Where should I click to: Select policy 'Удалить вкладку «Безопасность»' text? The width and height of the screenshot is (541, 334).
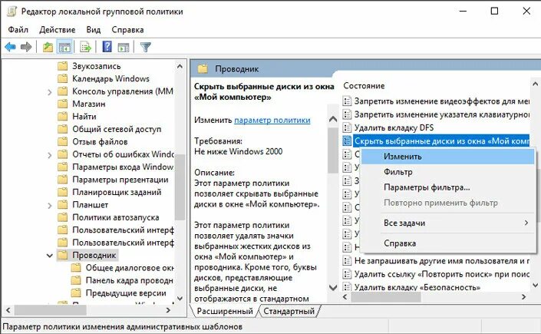[417, 287]
